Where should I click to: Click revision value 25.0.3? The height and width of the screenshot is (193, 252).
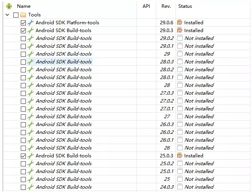167,156
